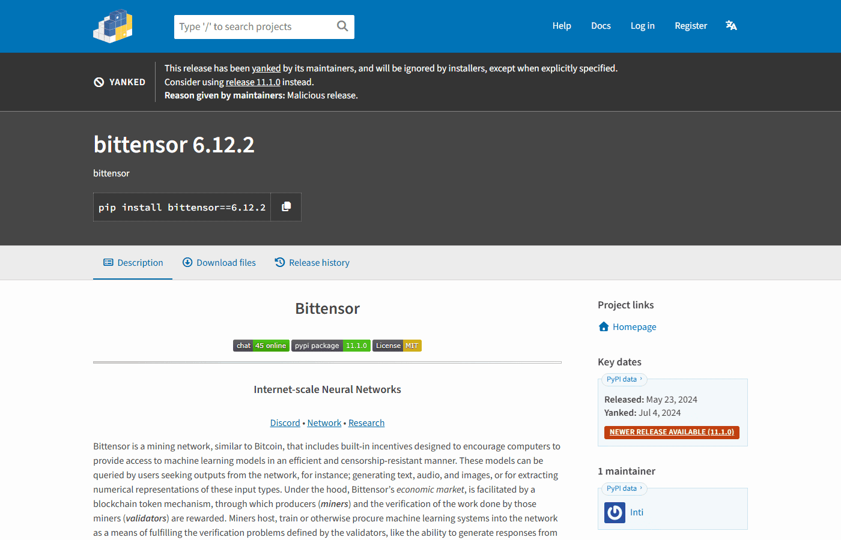Expand PyPI data under Key dates
841x540 pixels.
624,379
